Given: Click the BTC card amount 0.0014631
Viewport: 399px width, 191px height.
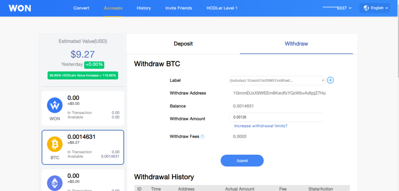Looking at the screenshot, I should pos(81,137).
